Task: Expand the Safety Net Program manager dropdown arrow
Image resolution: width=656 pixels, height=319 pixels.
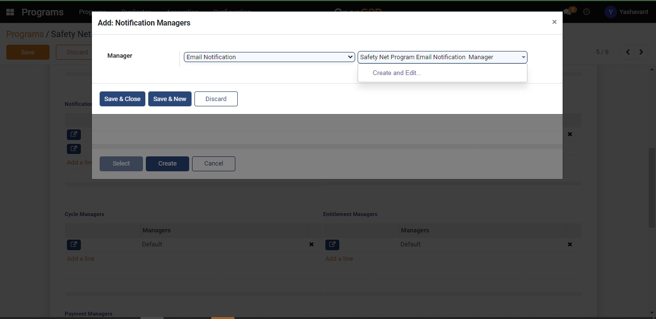Action: click(x=523, y=57)
